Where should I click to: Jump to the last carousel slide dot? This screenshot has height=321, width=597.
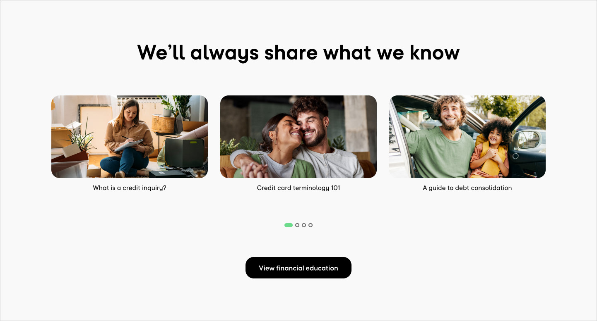[311, 225]
